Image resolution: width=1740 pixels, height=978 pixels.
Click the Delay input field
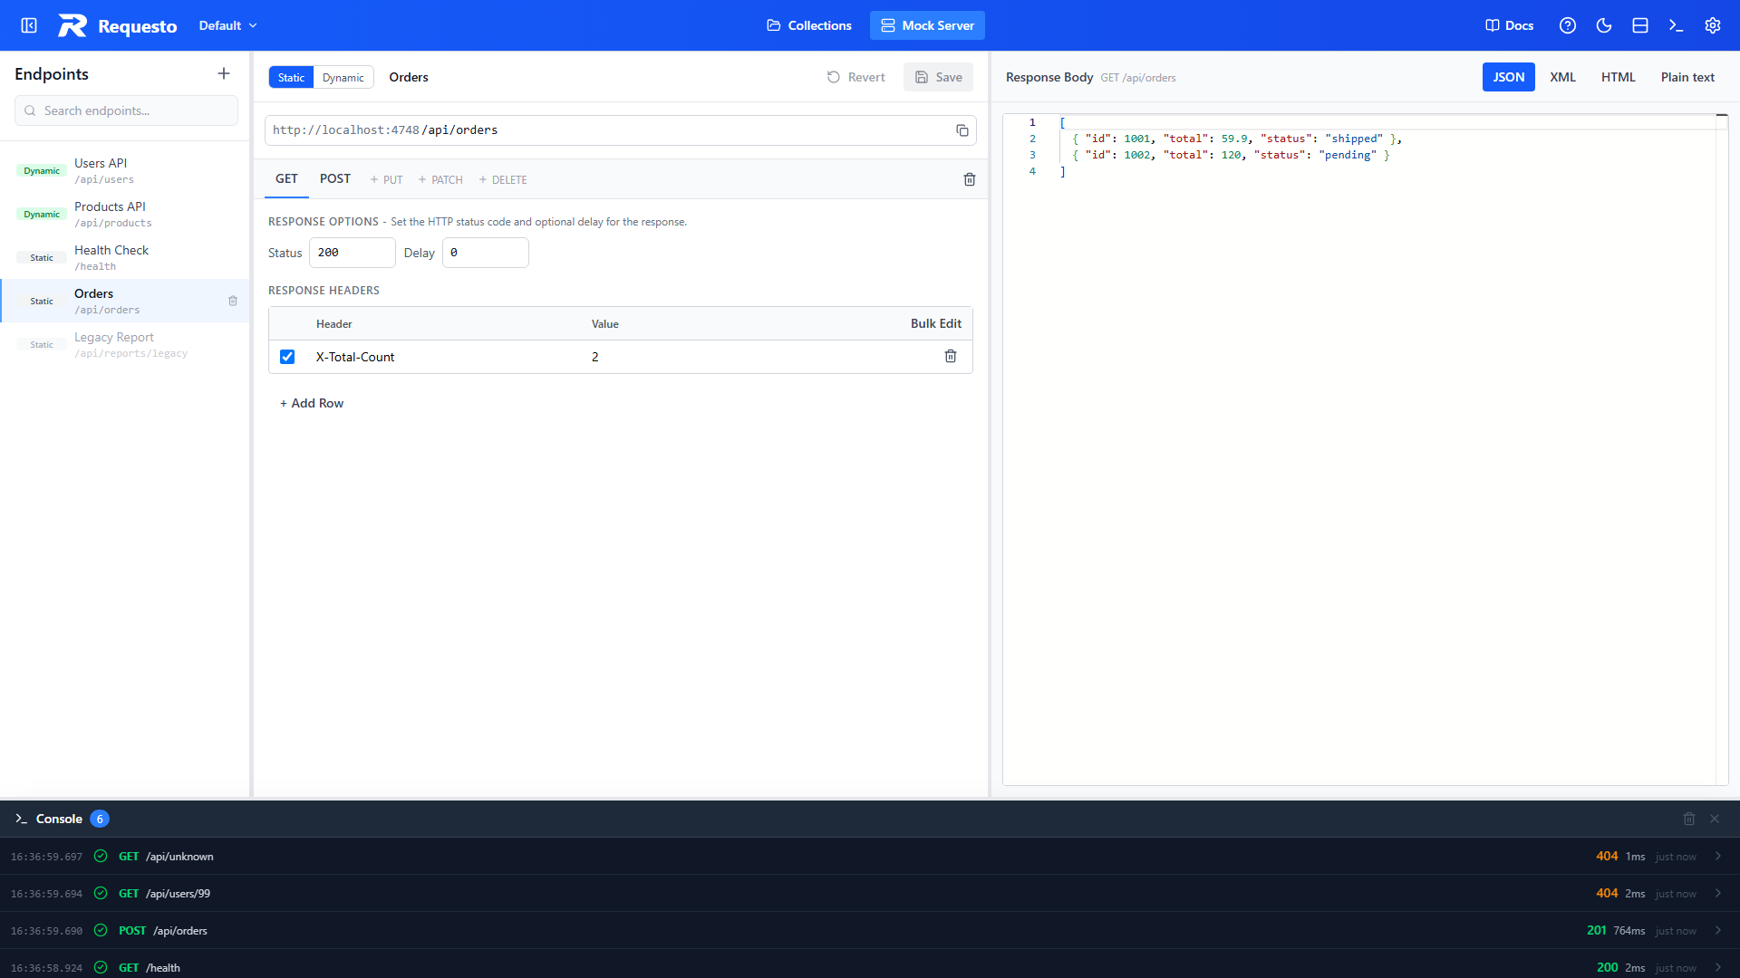(486, 253)
